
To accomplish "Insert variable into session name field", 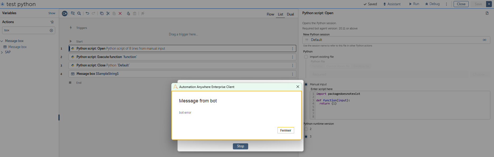I will pos(484,40).
